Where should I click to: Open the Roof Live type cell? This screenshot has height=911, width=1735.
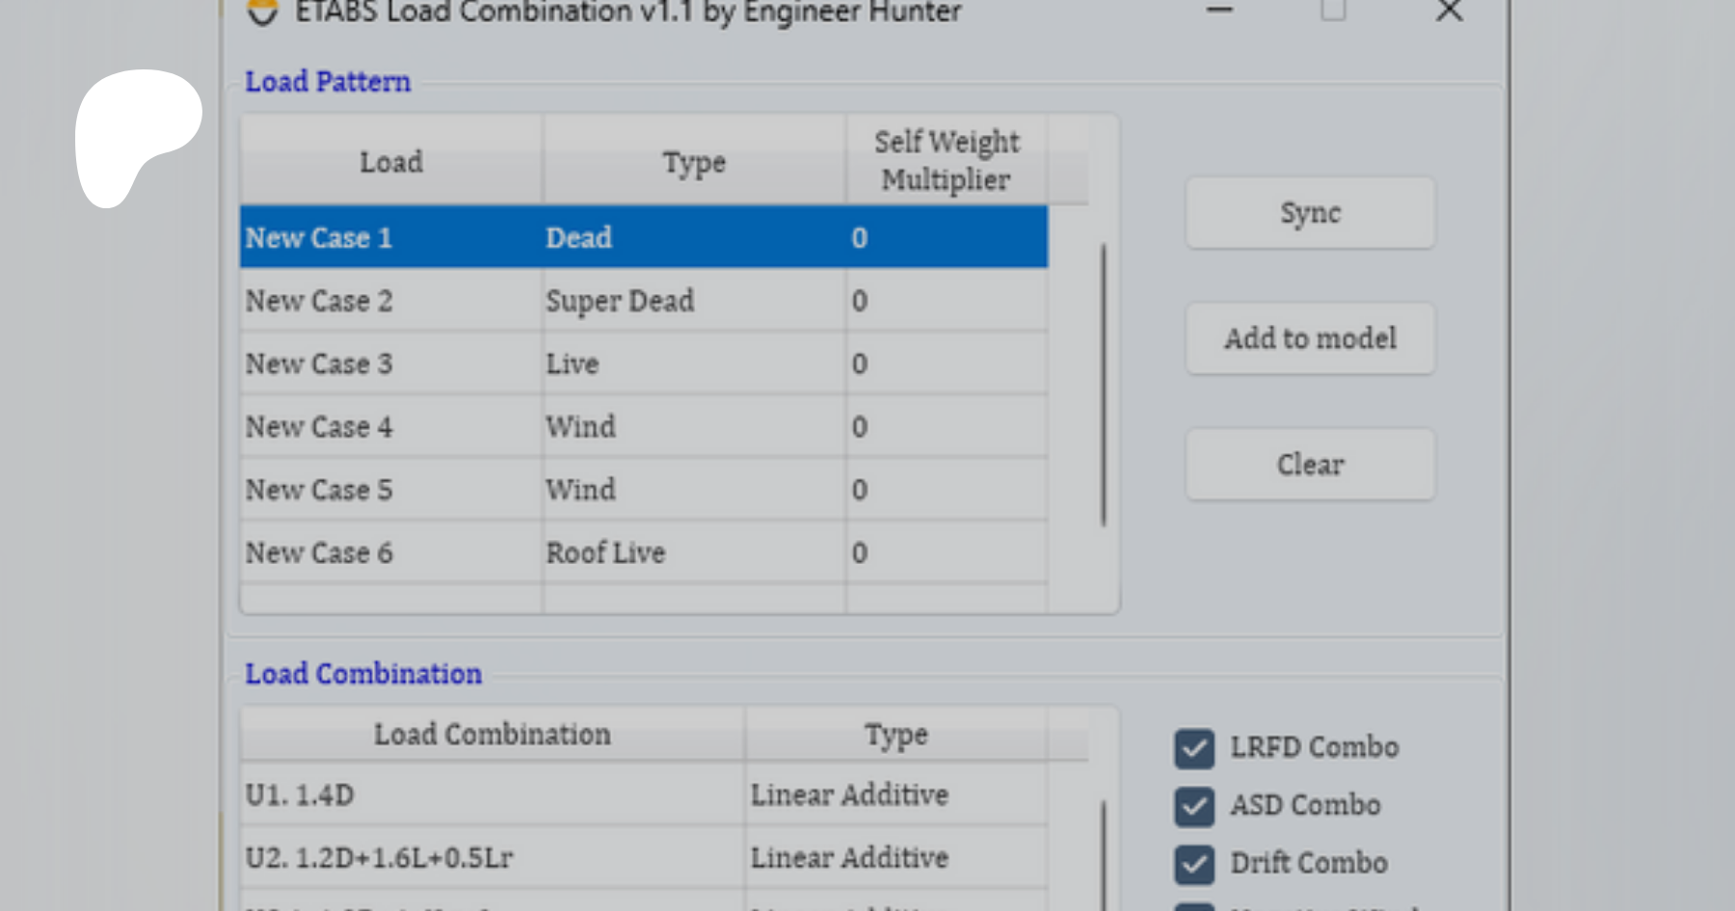pyautogui.click(x=693, y=553)
